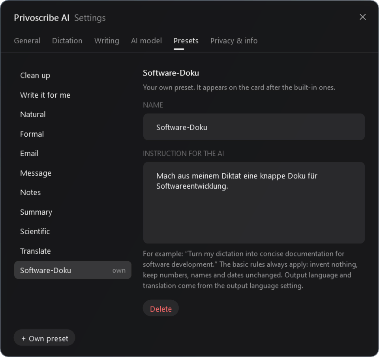379x357 pixels.
Task: Select the Summary preset
Action: point(73,212)
